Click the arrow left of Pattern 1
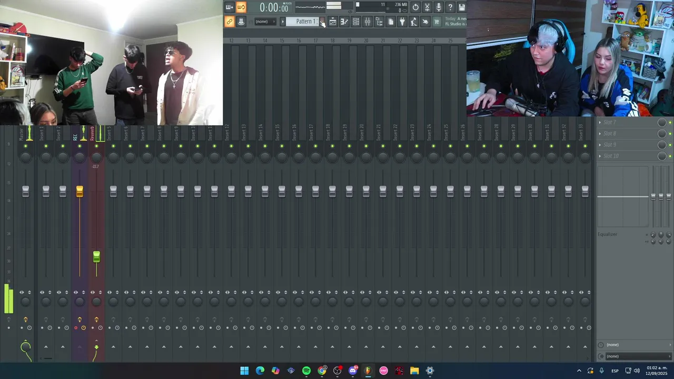Image resolution: width=674 pixels, height=379 pixels. tap(282, 22)
